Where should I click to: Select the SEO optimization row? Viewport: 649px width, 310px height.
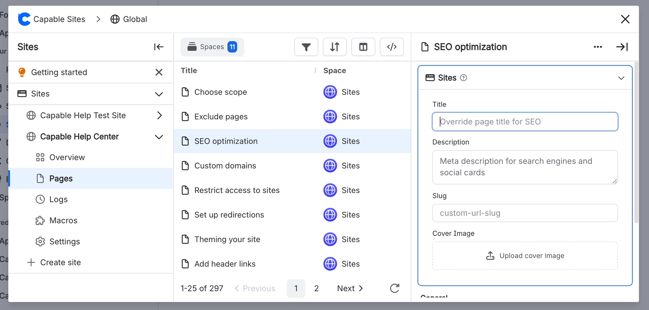[292, 141]
